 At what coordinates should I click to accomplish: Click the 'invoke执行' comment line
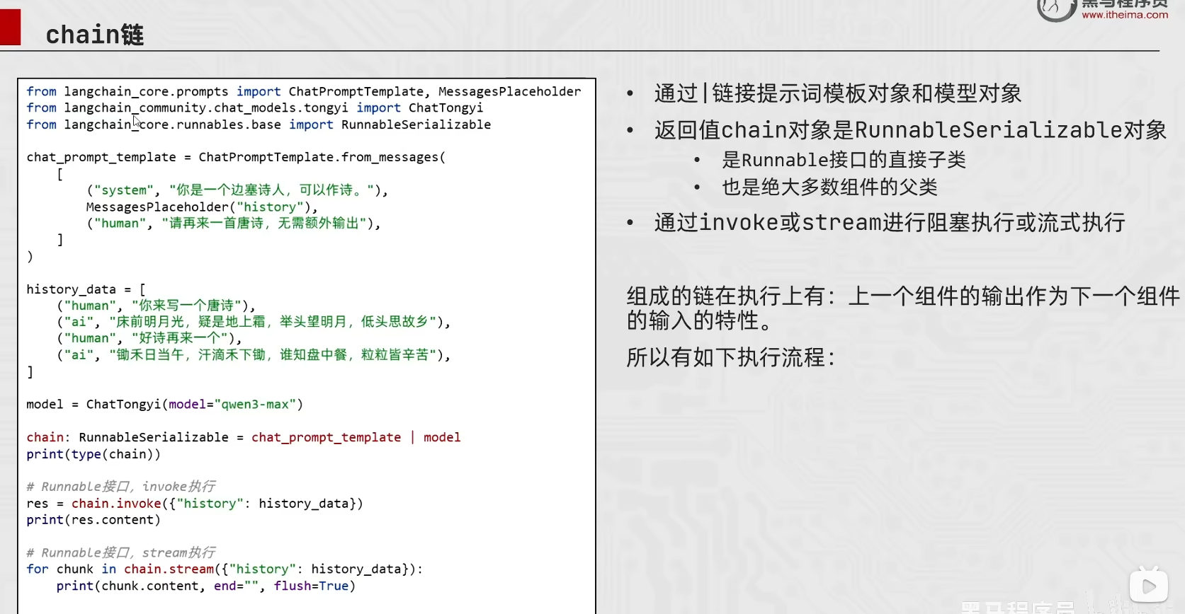pos(121,487)
